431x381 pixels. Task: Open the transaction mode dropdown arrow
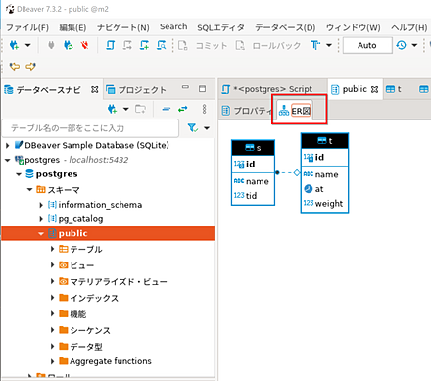click(x=329, y=45)
